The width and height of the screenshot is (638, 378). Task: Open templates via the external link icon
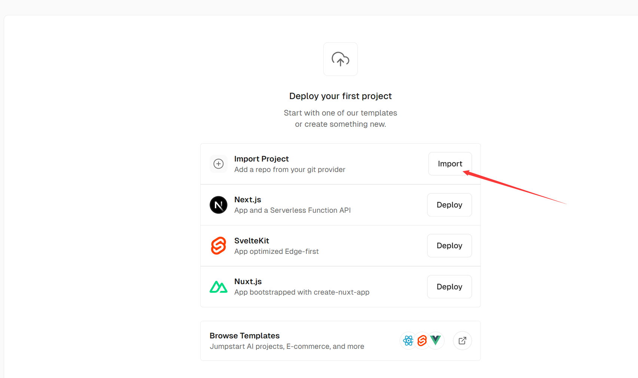click(463, 341)
